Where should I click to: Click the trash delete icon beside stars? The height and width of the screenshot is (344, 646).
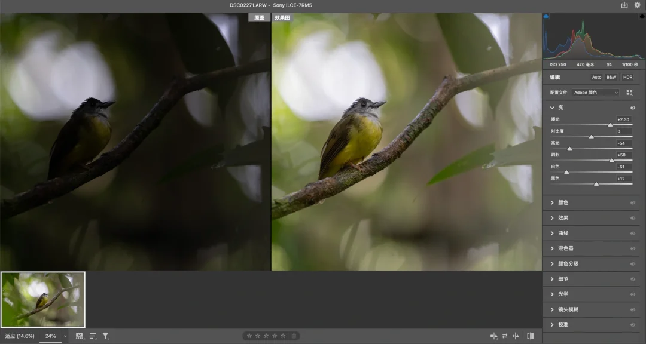click(294, 336)
